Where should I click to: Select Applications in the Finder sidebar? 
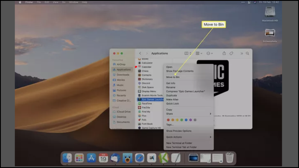(122, 69)
